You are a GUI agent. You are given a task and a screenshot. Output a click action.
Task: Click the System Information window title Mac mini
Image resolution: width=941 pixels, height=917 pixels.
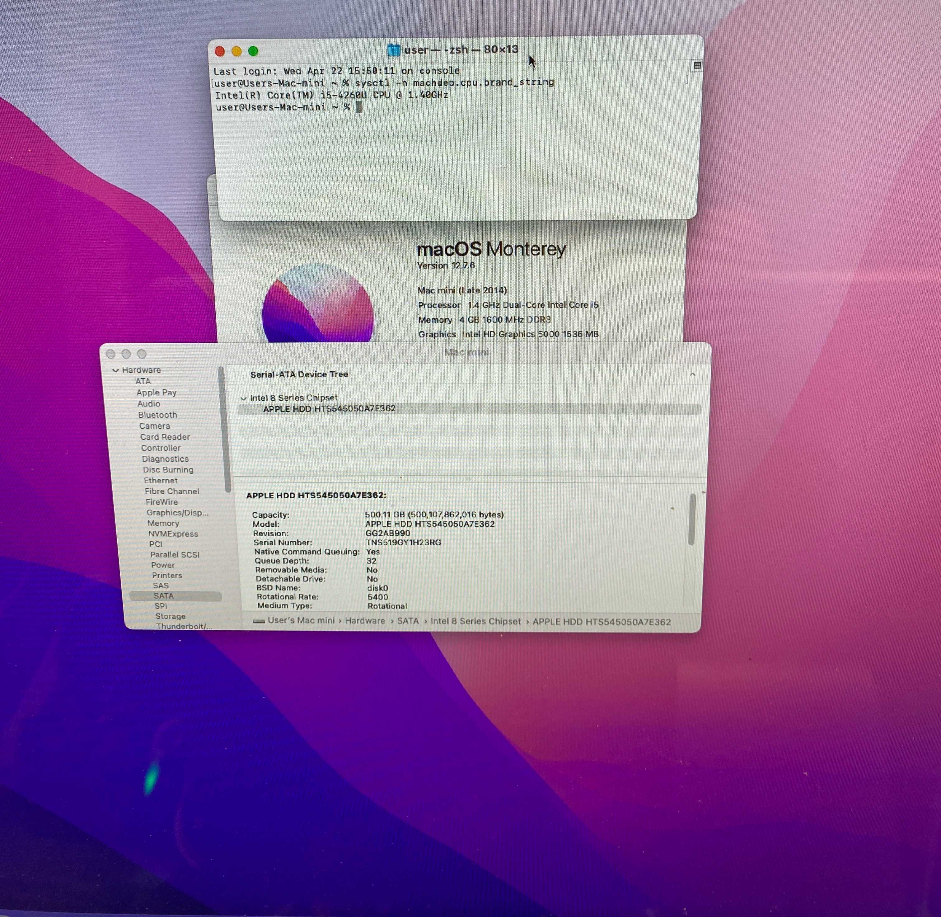click(466, 353)
